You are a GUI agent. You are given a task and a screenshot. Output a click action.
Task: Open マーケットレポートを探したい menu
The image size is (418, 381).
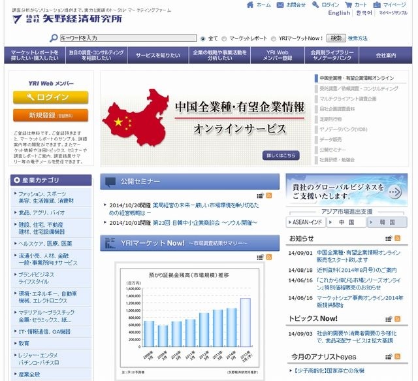35,56
